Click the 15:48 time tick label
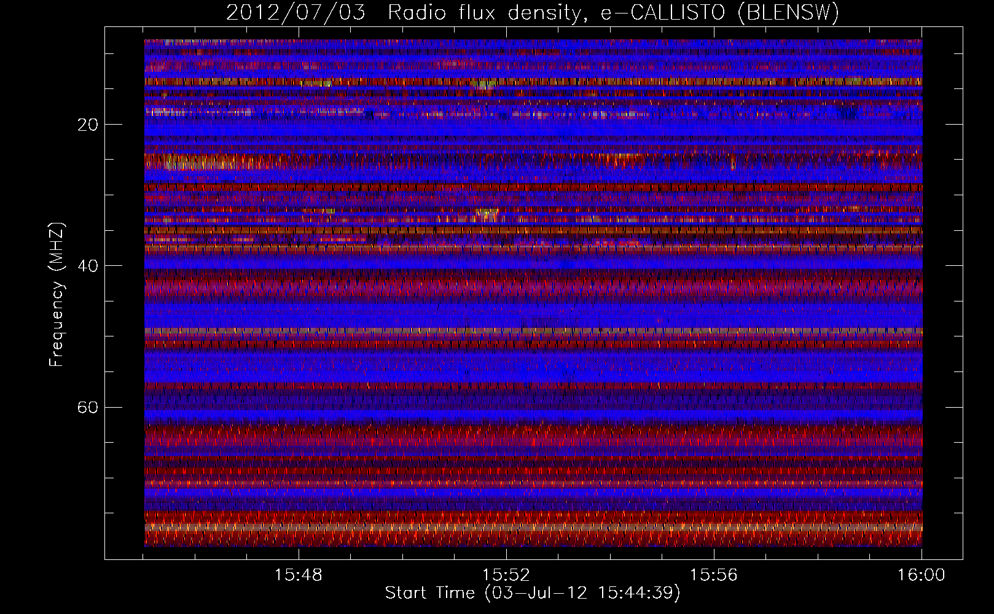This screenshot has height=614, width=994. [x=299, y=575]
